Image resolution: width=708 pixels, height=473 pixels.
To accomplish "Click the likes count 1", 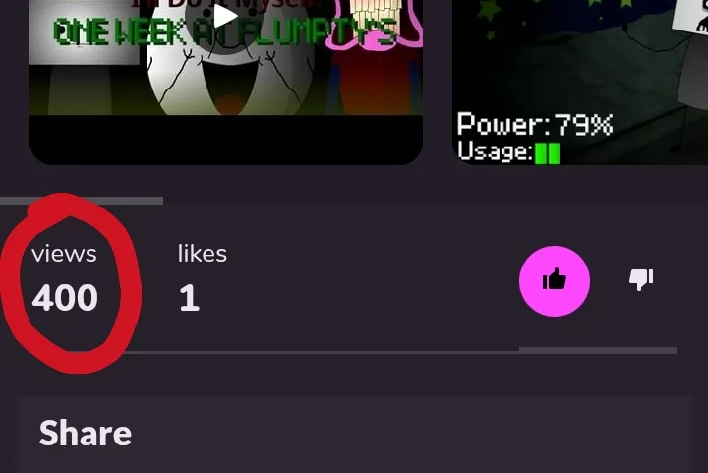I will point(189,298).
